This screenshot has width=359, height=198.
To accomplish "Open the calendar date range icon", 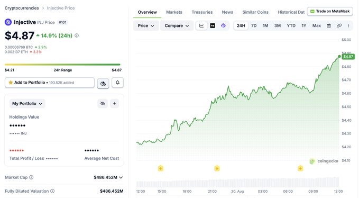I will pyautogui.click(x=329, y=25).
